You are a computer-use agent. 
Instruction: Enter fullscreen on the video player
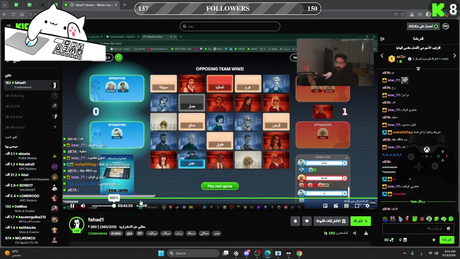point(357,206)
